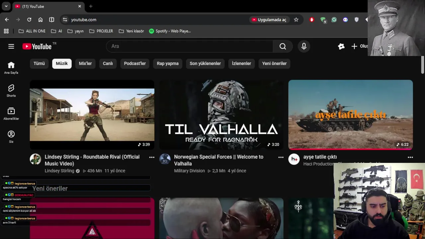The height and width of the screenshot is (239, 425).
Task: Open the ayşe tatile çıktı video title
Action: click(320, 157)
